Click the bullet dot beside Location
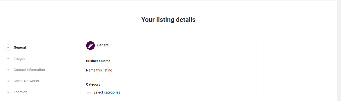Screen dimensions: 341x101 pyautogui.click(x=8, y=92)
